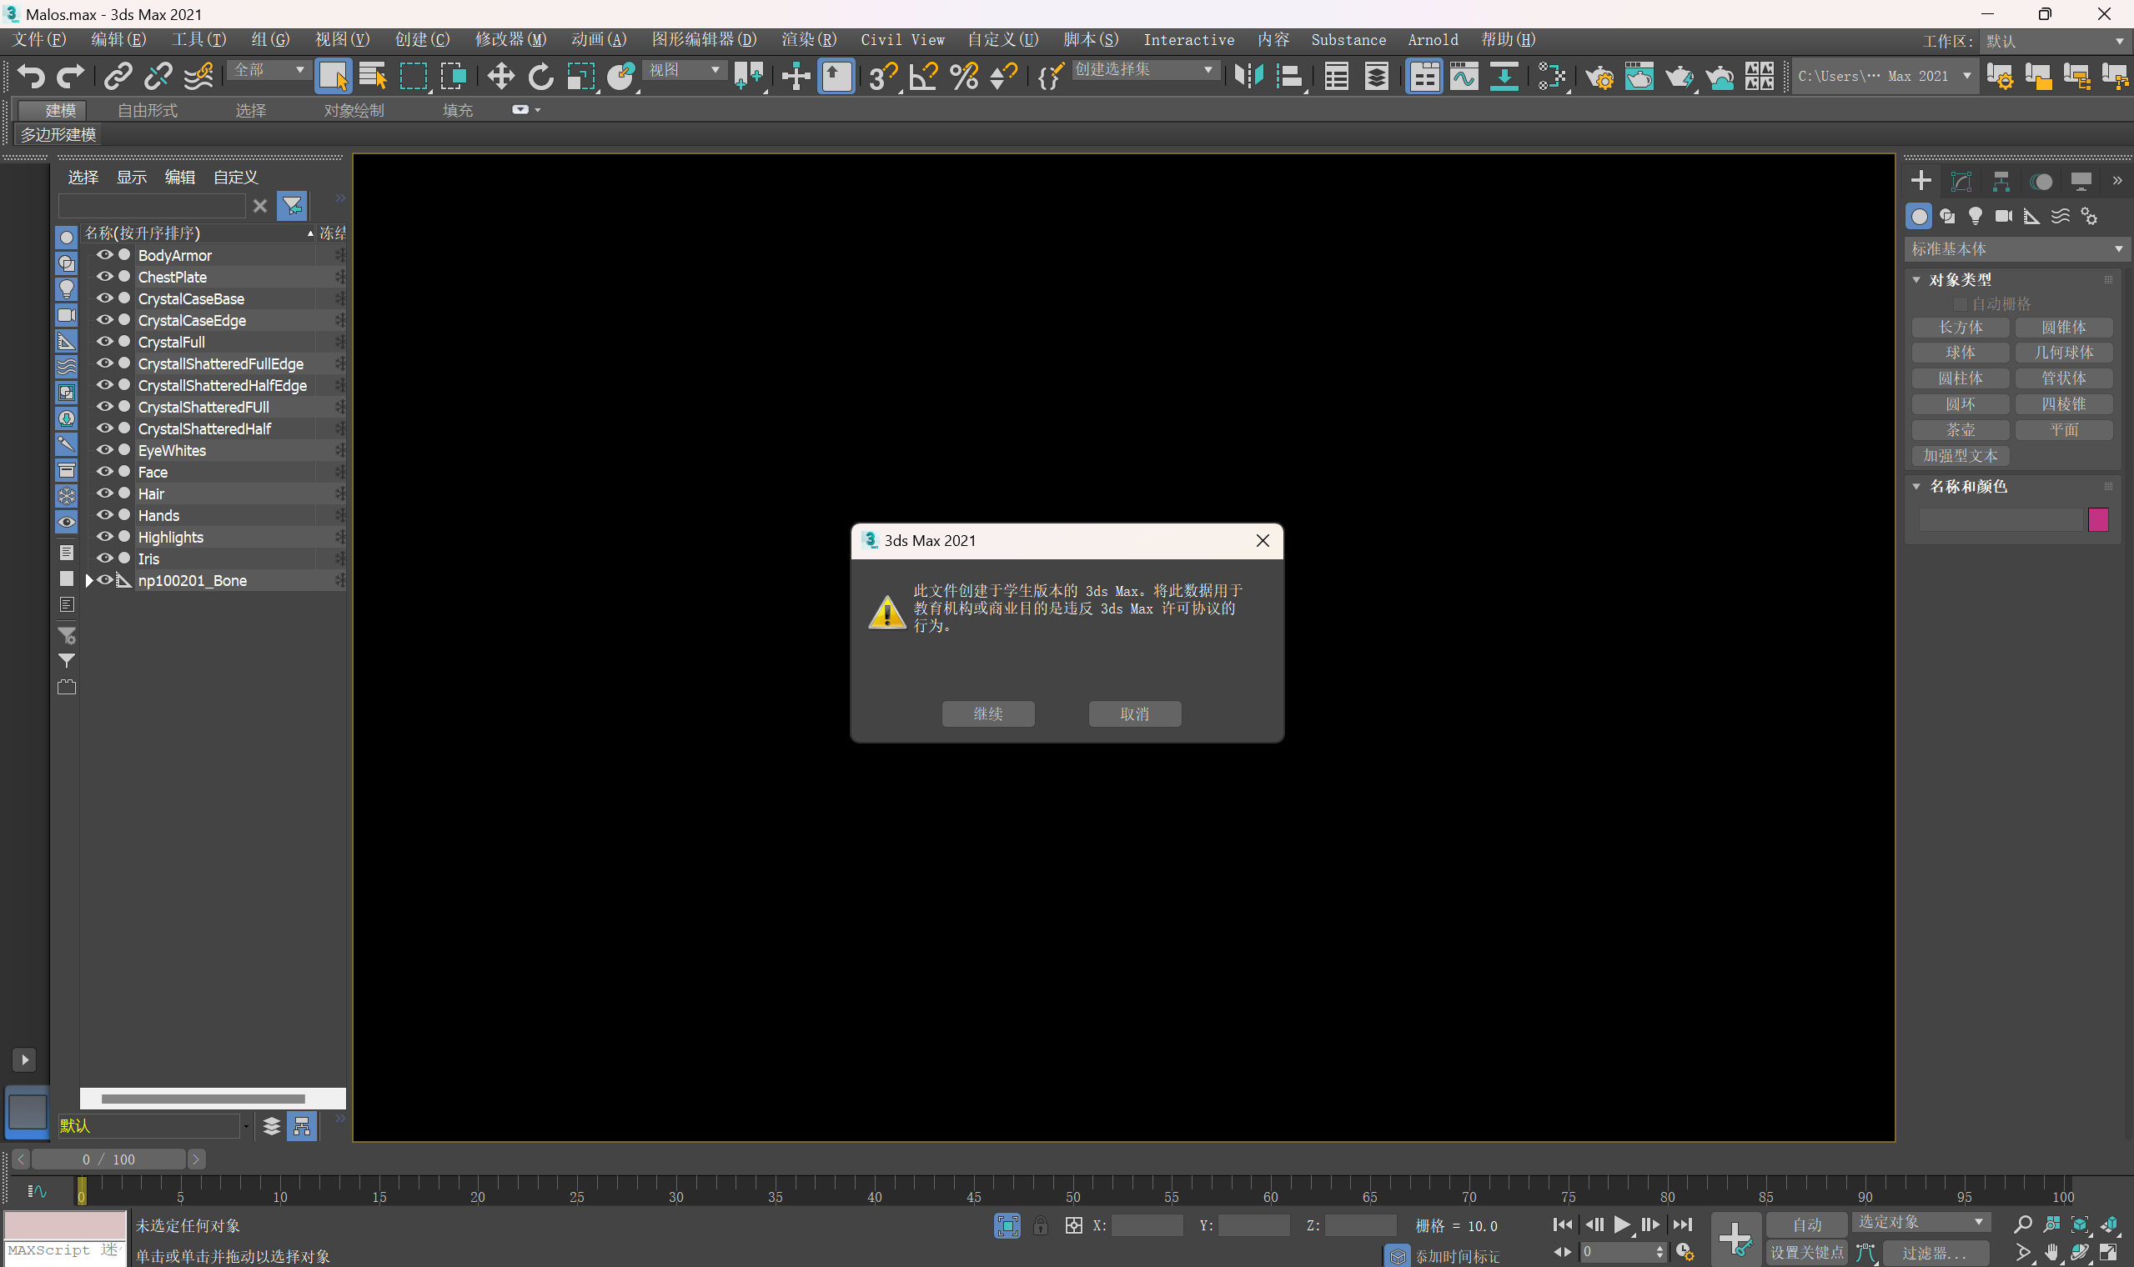Open the Render Setup teapot icon

1599,77
